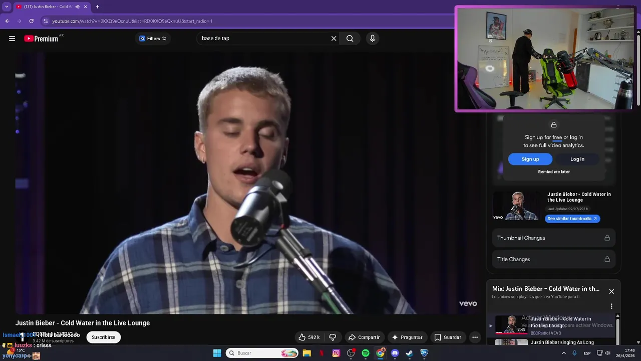Click the analytics panel video thumbnail
The width and height of the screenshot is (641, 361).
click(517, 206)
